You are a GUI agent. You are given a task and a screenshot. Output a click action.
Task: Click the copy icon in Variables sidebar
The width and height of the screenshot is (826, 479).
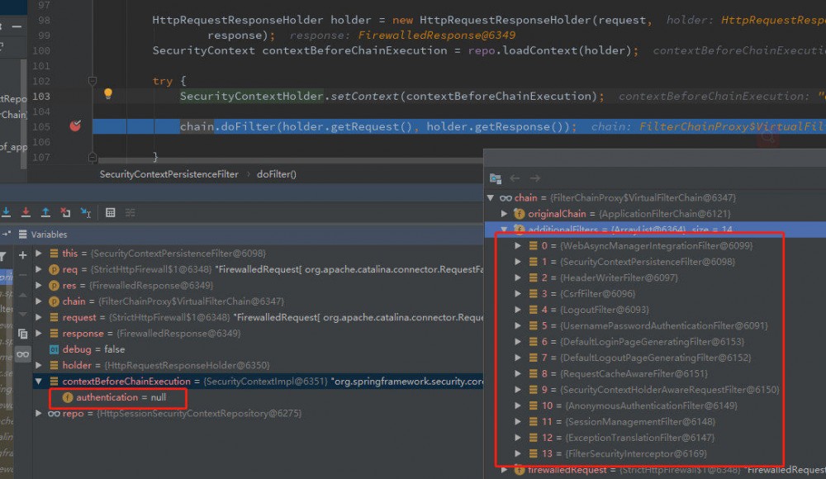22,334
